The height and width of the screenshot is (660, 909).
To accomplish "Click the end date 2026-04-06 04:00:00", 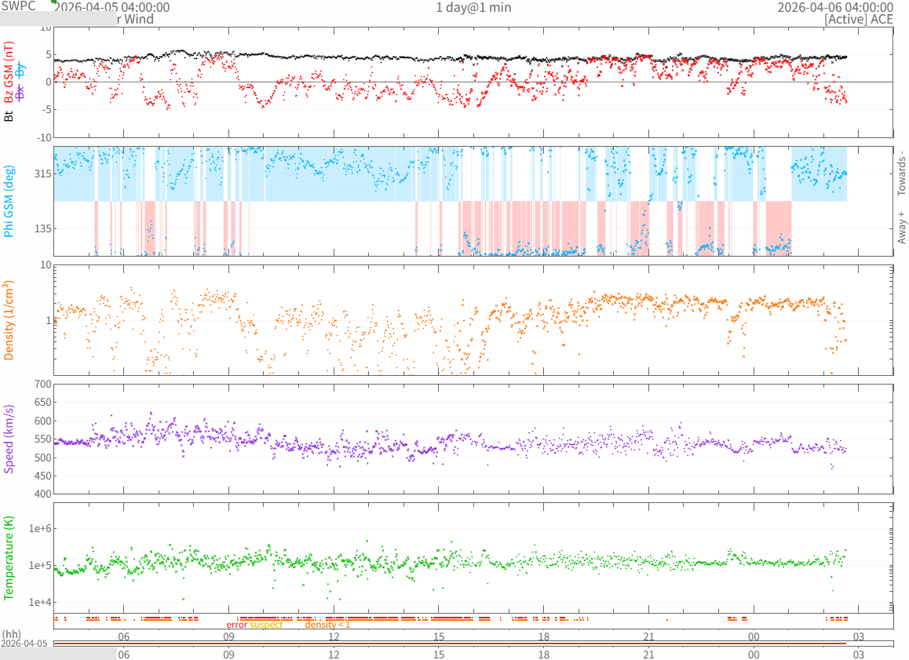I will (x=835, y=7).
